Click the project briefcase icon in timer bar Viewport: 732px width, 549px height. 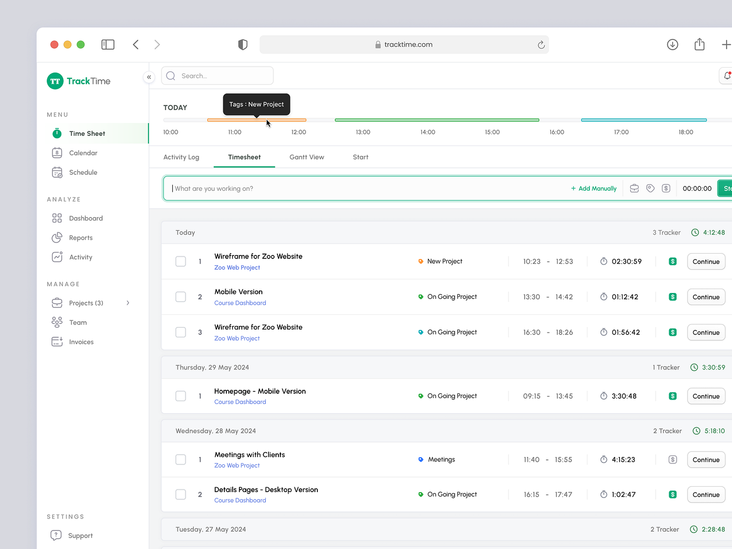click(x=634, y=188)
